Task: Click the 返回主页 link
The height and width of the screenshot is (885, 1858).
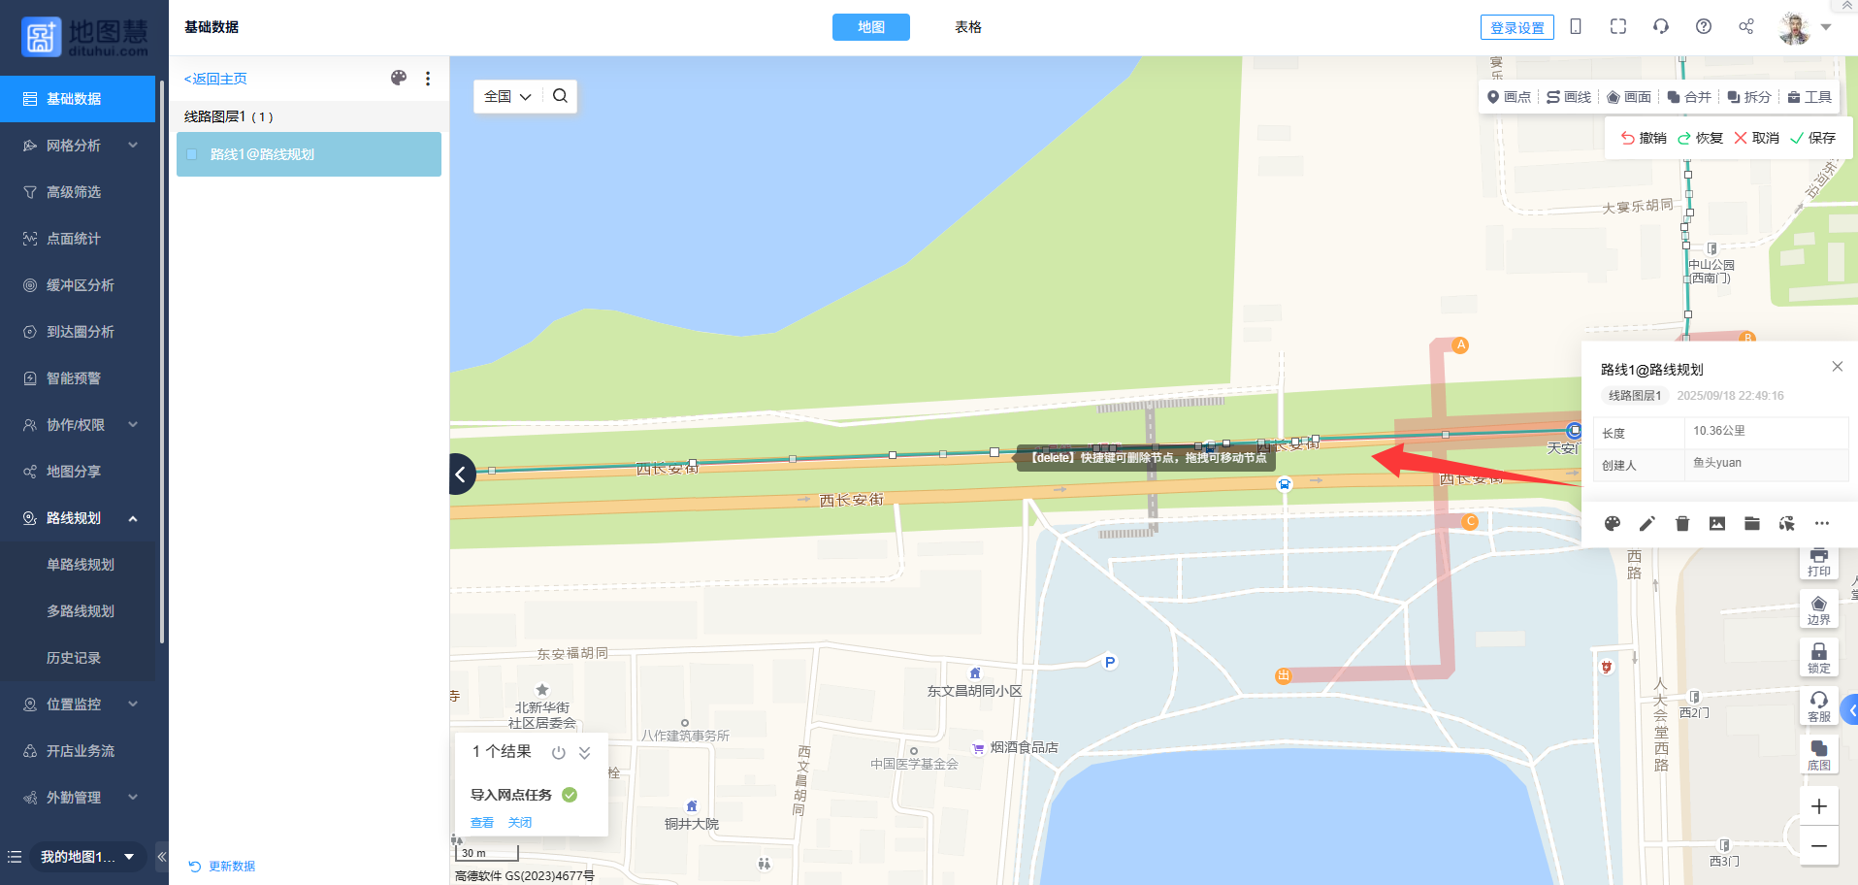Action: click(215, 79)
